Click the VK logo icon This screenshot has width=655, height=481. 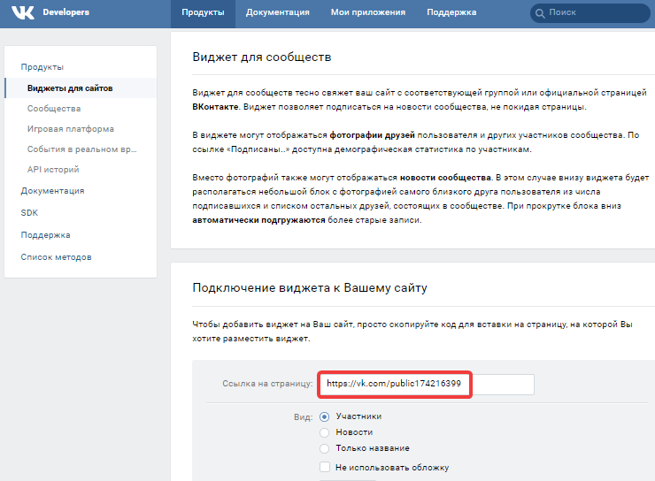click(23, 12)
